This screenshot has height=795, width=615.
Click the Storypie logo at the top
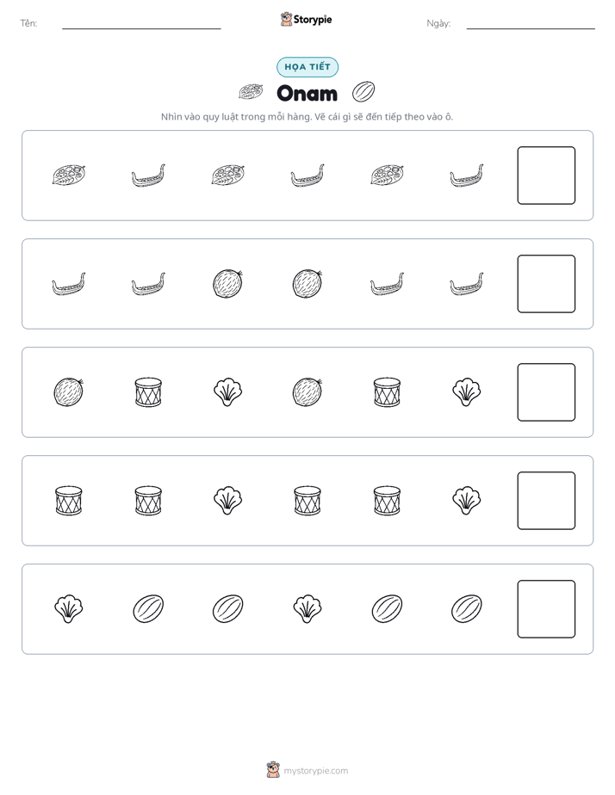click(307, 20)
